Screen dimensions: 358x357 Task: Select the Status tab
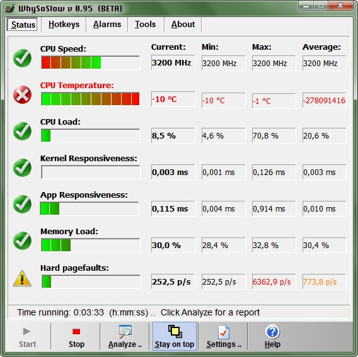click(x=23, y=25)
